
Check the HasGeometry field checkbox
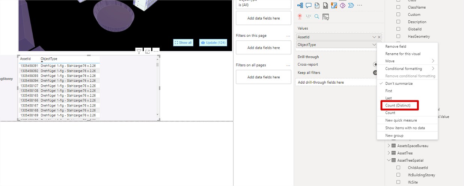[399, 36]
